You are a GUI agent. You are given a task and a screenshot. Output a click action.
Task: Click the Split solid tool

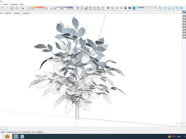click(x=181, y=8)
